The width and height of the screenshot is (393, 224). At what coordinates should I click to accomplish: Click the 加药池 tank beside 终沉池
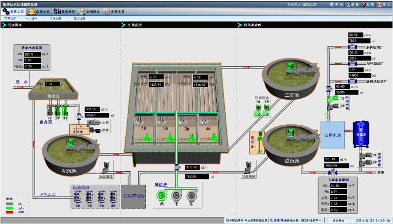click(x=254, y=144)
